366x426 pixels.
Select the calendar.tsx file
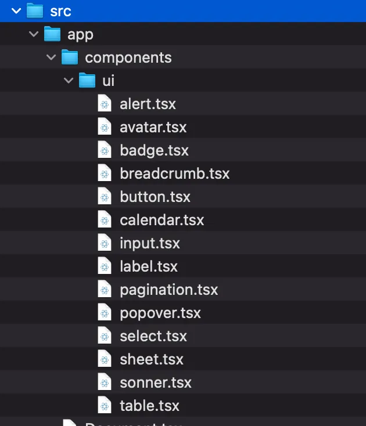162,221
